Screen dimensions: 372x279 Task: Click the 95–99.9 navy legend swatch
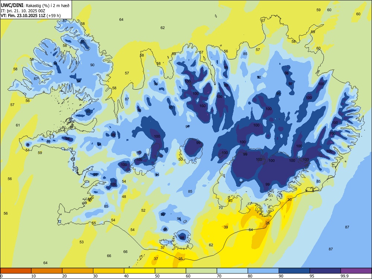click(x=325, y=271)
